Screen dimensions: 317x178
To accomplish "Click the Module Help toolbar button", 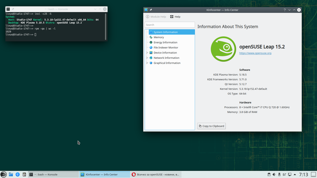I will pos(156,17).
